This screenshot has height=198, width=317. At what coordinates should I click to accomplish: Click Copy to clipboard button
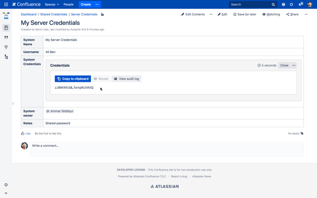point(73,79)
